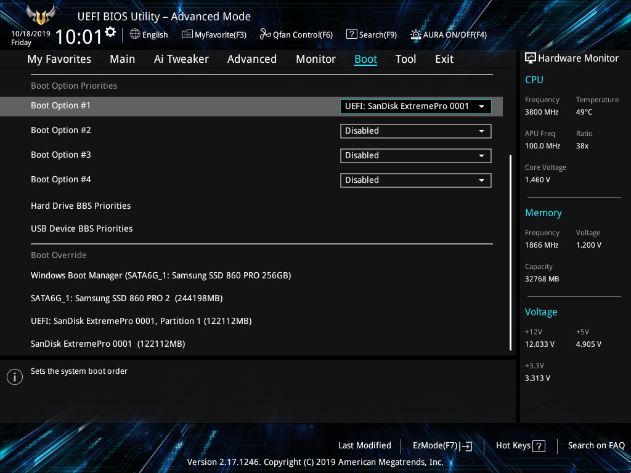
Task: Boot from Windows Boot Manager entry
Action: (161, 275)
